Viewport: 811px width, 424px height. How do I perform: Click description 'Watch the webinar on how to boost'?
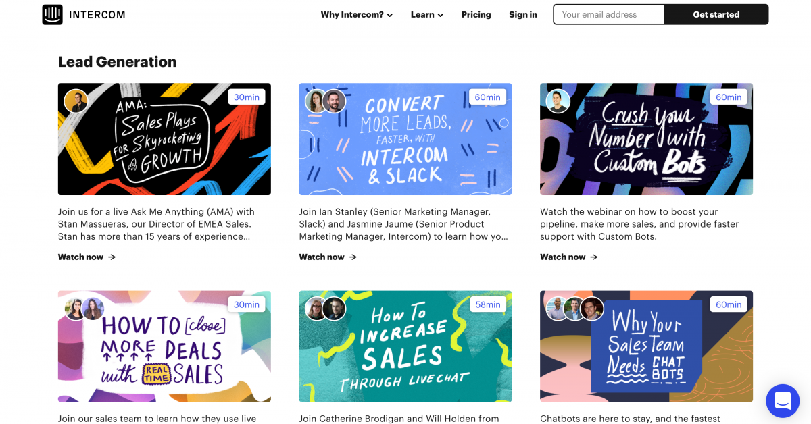pos(639,224)
